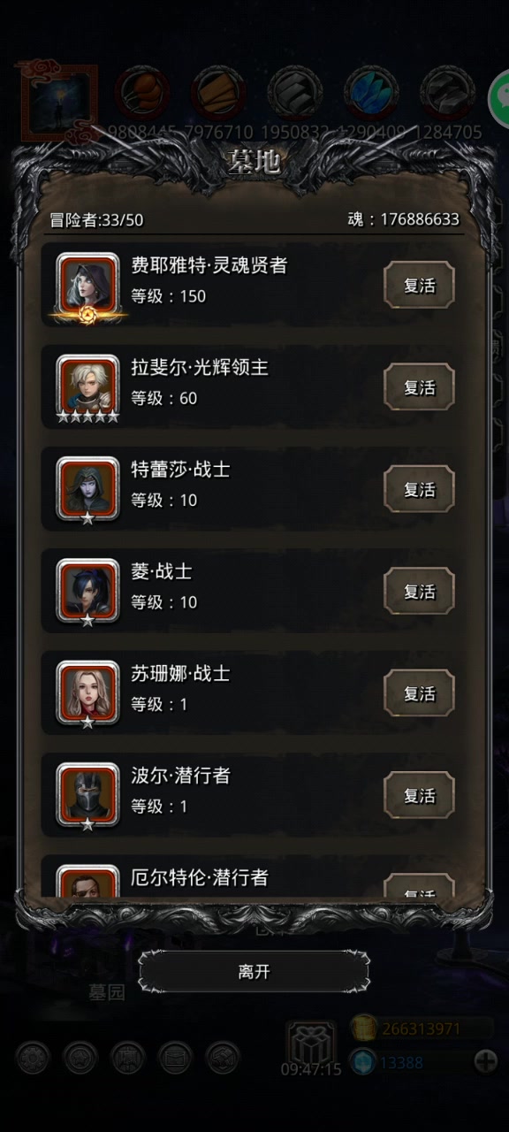The width and height of the screenshot is (509, 1132).
Task: Tap the blue crystal resource icon
Action: pos(369,91)
